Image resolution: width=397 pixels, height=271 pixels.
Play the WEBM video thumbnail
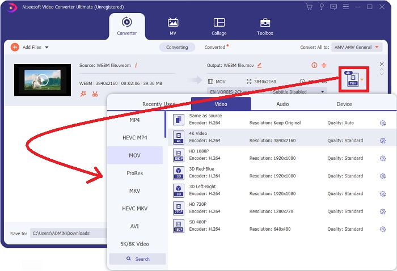point(43,80)
